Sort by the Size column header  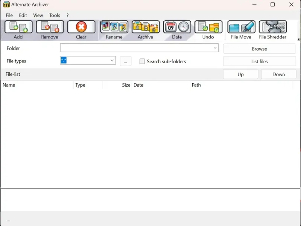117,85
